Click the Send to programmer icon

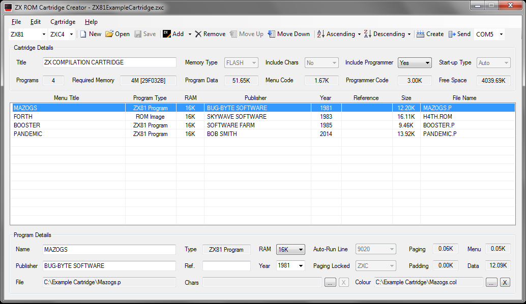(x=452, y=34)
